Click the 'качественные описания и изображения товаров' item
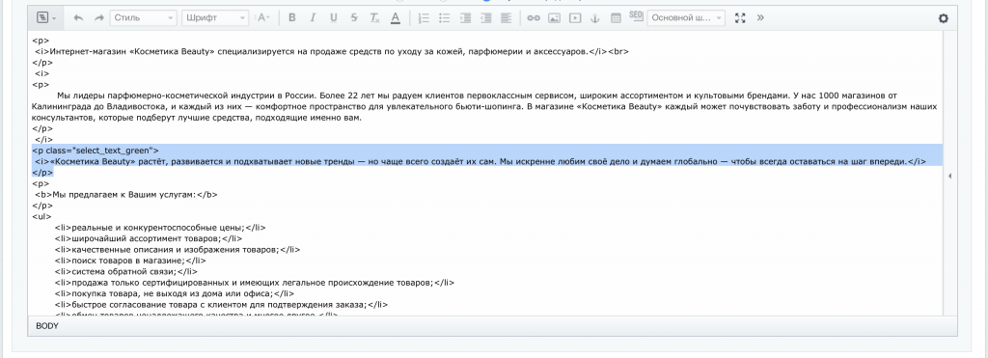This screenshot has width=988, height=358. coord(178,250)
